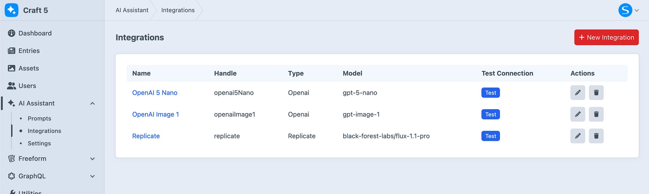Open the OpenAI Image 1 link
The image size is (649, 194).
pos(156,114)
